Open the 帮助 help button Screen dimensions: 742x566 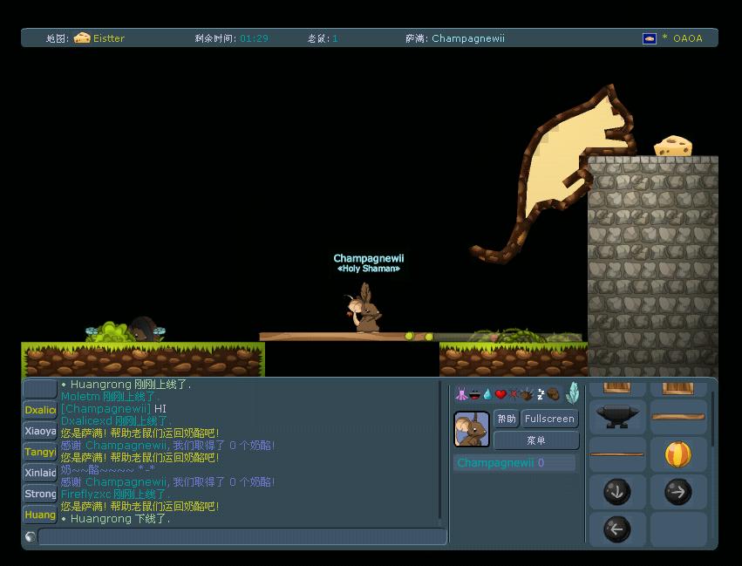[506, 419]
